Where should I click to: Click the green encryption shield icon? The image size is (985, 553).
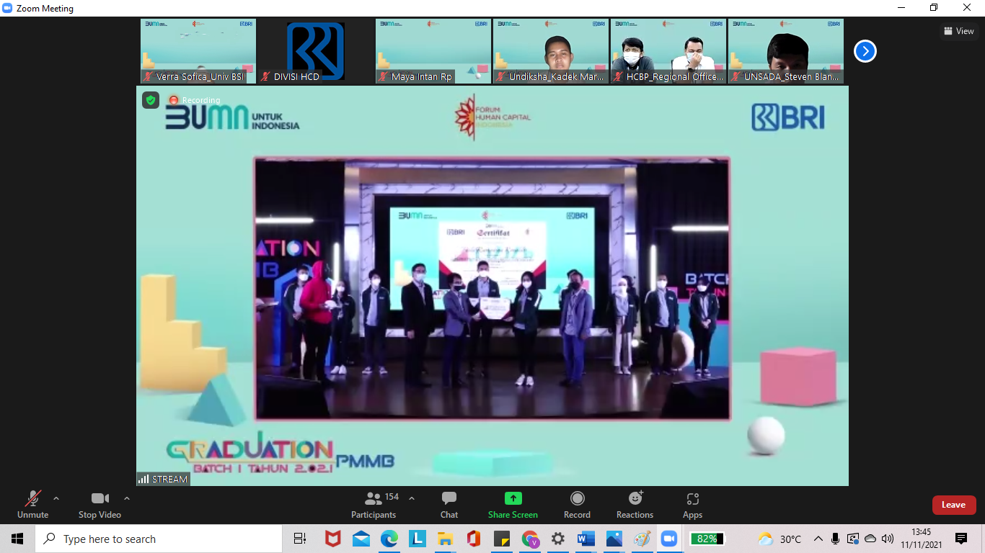(150, 100)
